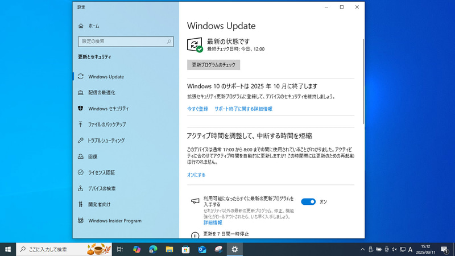
Task: Click the settings window vertical scrollbar
Action: coord(363,81)
